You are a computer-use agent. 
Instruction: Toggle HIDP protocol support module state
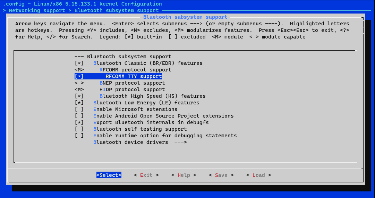(x=79, y=89)
